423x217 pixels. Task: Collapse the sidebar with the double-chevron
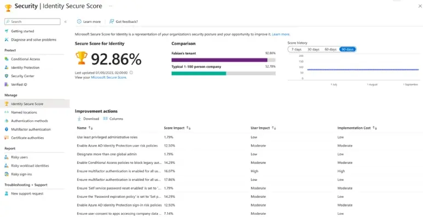click(x=66, y=21)
